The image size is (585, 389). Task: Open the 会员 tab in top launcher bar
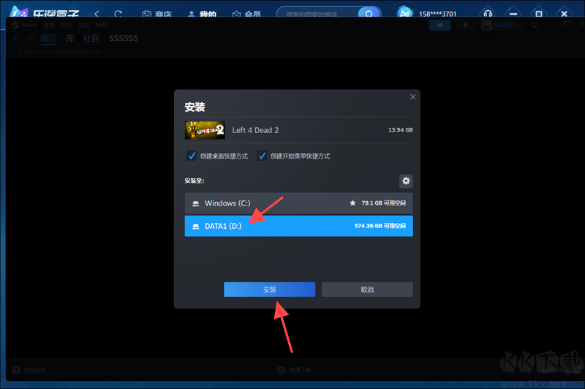tap(246, 14)
